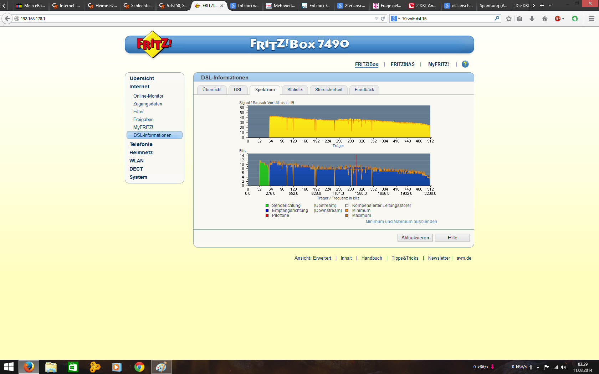This screenshot has width=599, height=374.
Task: Open the search engine selector dropdown
Action: click(x=395, y=19)
